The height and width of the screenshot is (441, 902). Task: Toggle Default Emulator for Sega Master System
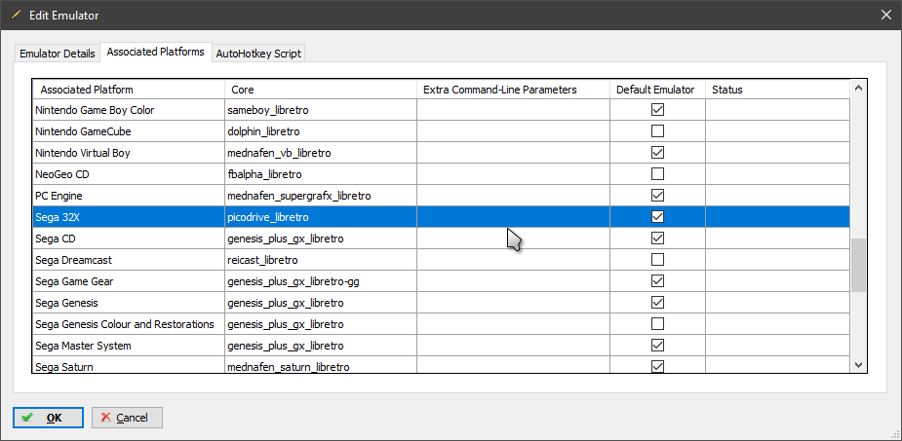[x=657, y=345]
